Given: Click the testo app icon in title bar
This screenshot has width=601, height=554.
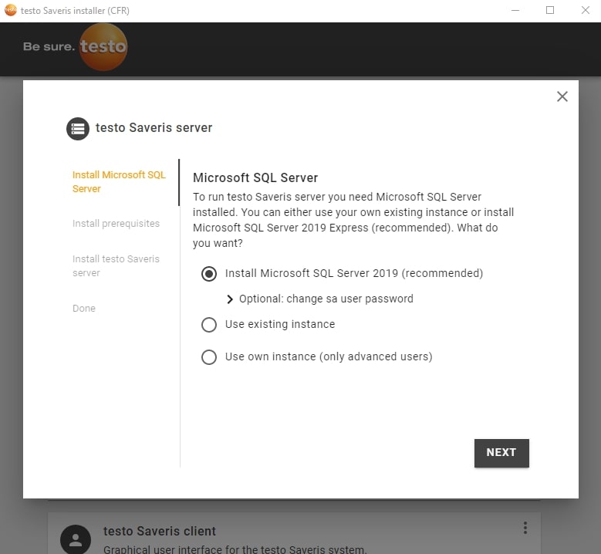Looking at the screenshot, I should pos(10,10).
